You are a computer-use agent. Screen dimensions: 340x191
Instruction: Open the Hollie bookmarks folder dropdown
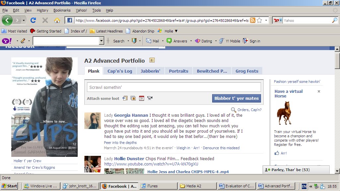pos(176,31)
